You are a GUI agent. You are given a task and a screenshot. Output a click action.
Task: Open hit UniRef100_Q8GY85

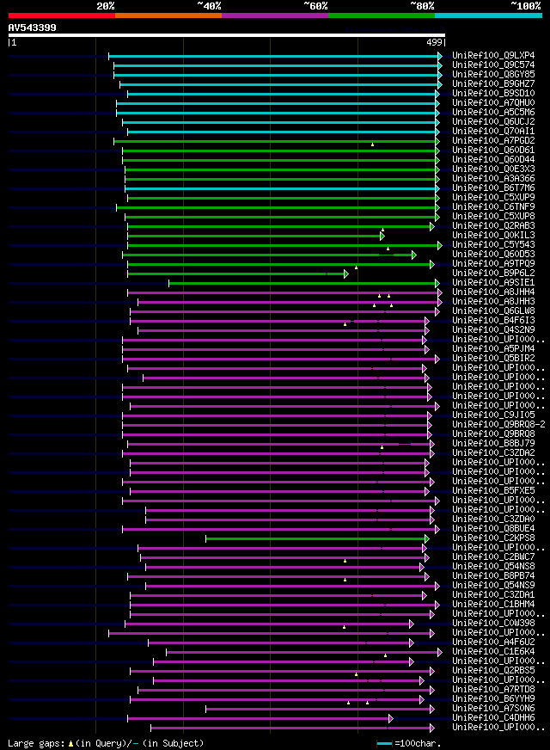(x=493, y=74)
